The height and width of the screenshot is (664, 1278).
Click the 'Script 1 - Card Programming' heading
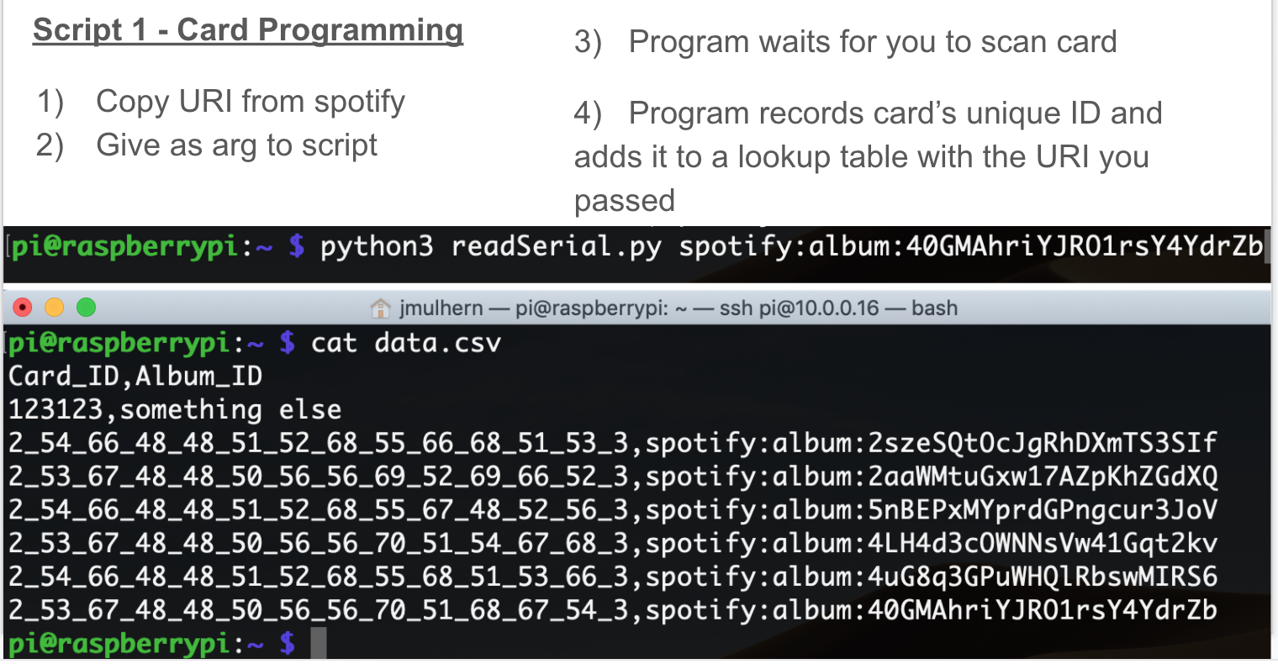[248, 30]
